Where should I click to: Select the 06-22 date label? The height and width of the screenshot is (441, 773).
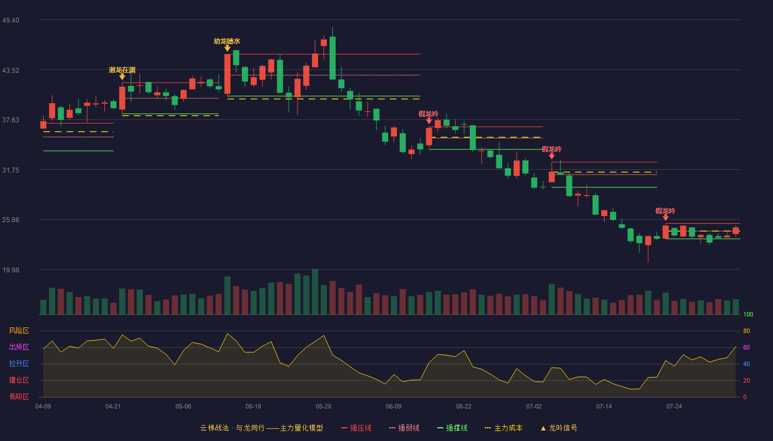pos(464,407)
